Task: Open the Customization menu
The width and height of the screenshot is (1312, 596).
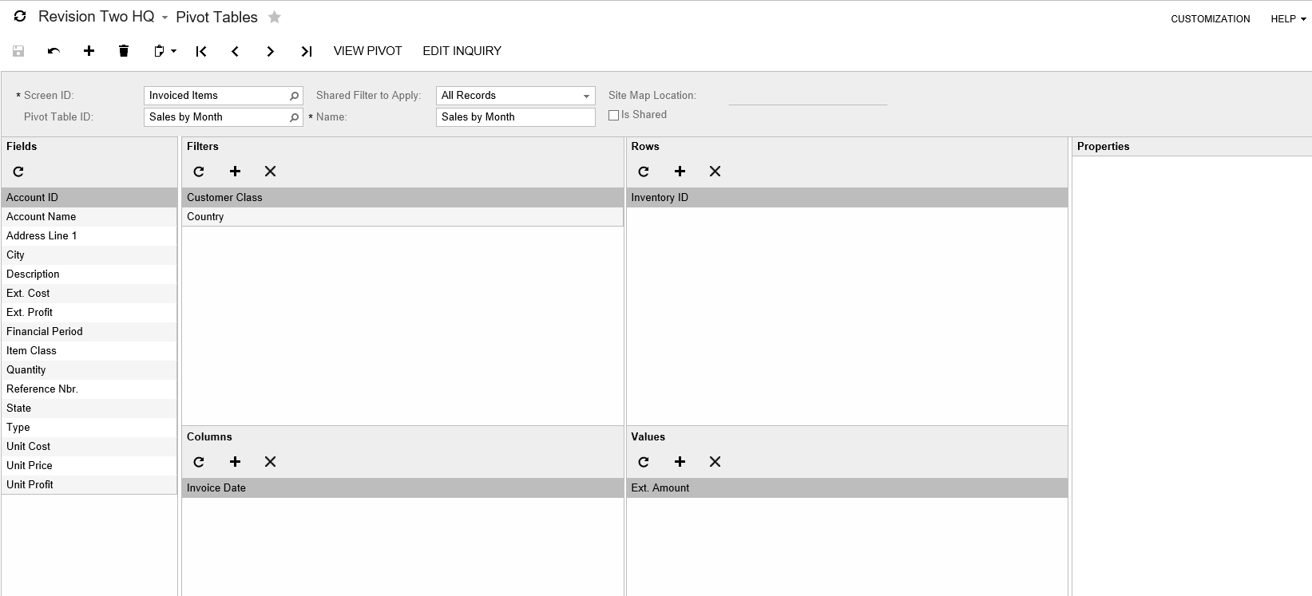Action: point(1210,19)
